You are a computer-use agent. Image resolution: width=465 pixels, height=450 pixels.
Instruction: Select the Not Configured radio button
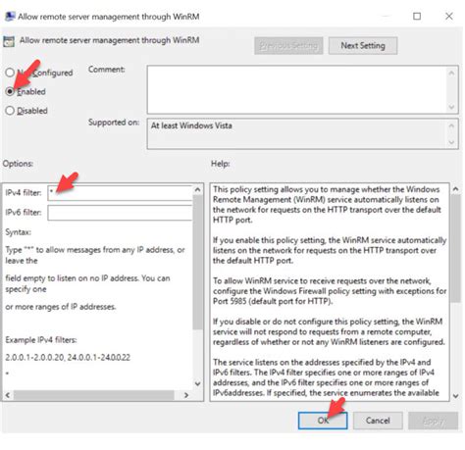pyautogui.click(x=10, y=73)
